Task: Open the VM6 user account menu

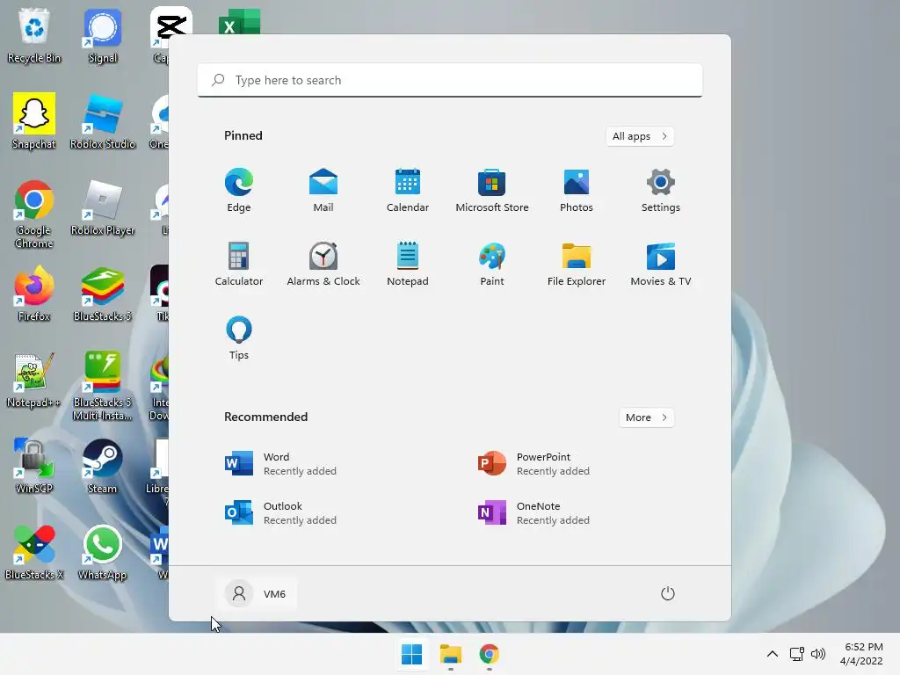Action: point(257,593)
